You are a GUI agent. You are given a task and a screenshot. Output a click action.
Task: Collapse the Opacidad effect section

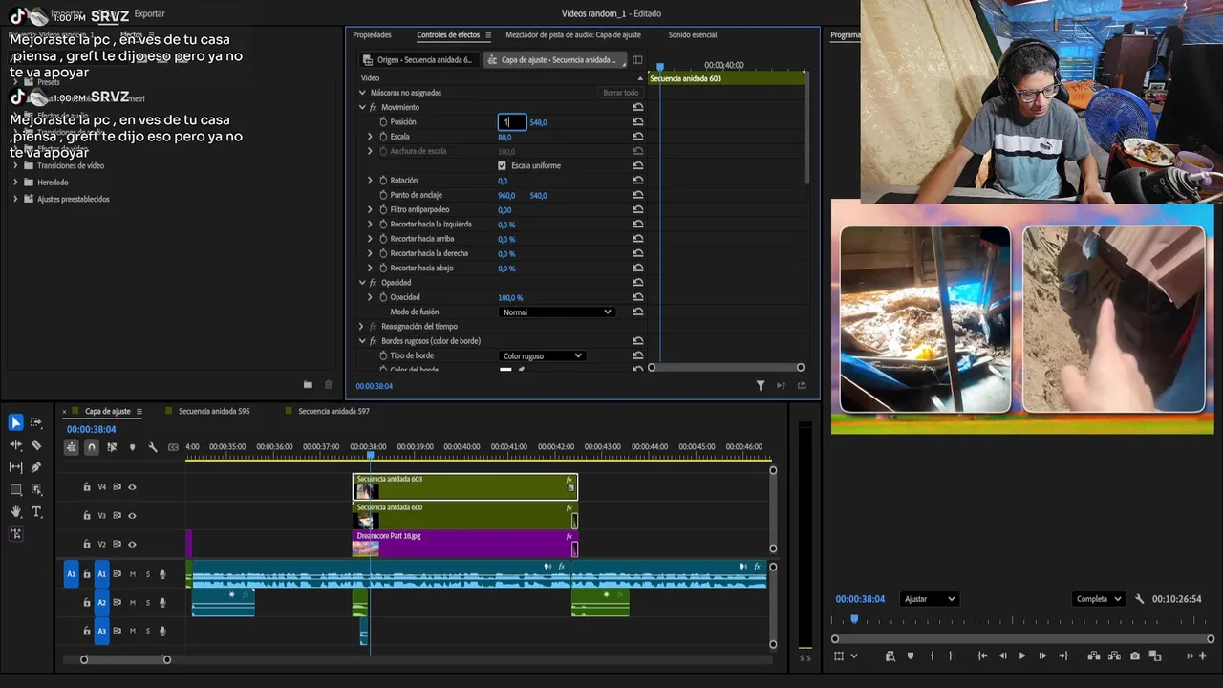[x=362, y=283]
